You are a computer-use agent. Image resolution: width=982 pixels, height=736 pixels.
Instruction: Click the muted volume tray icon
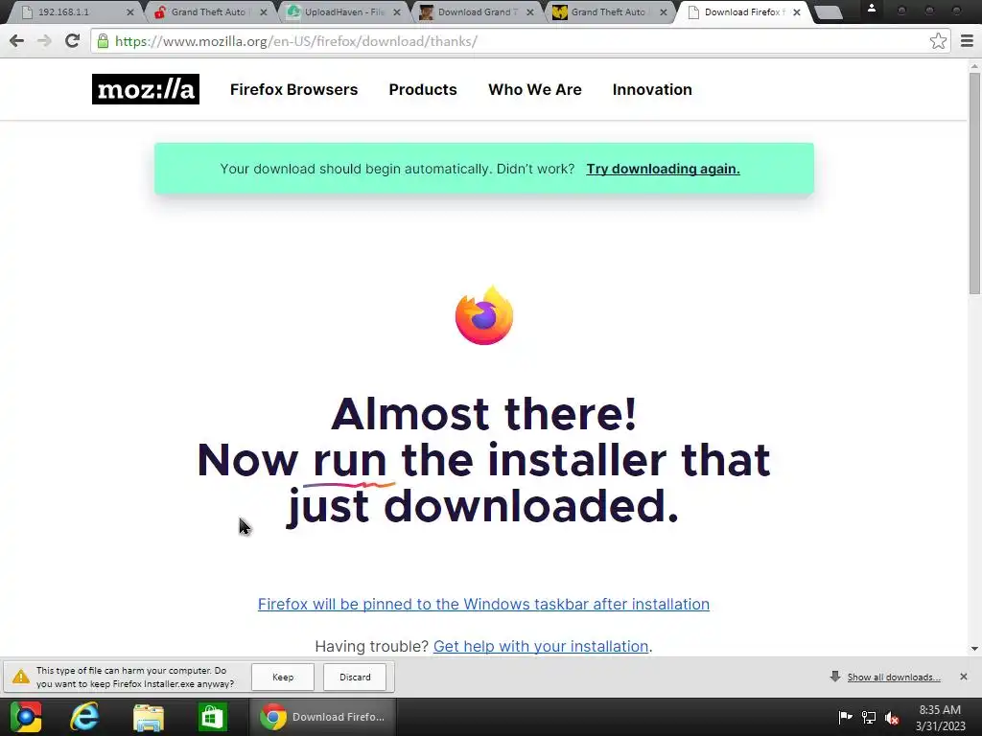(892, 717)
